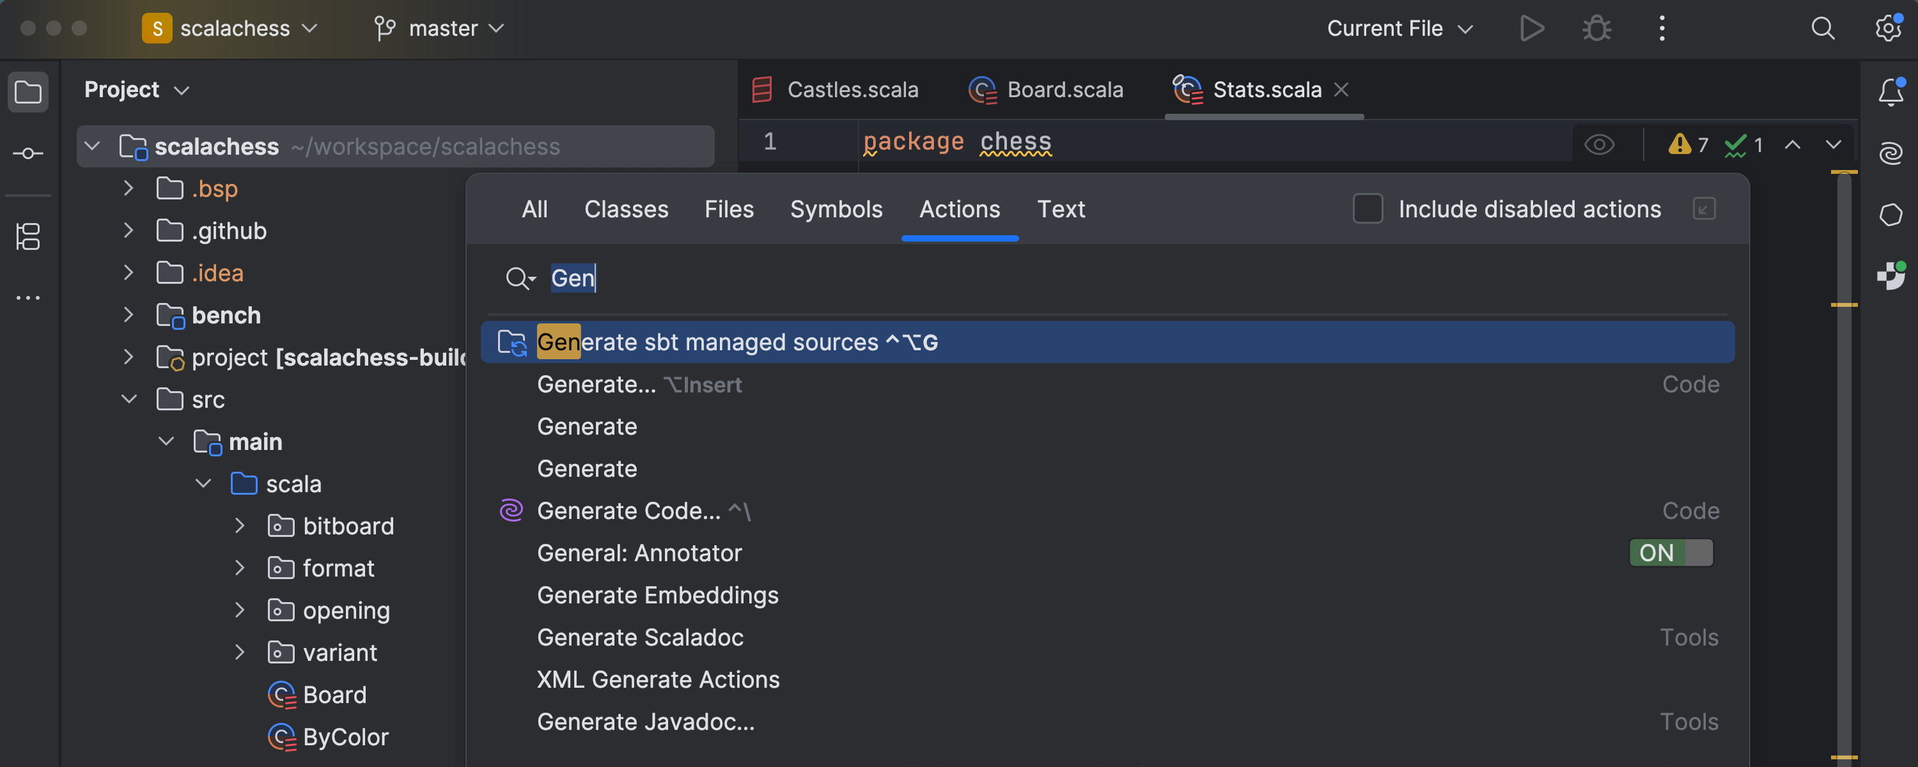The image size is (1918, 767).
Task: Check Include disabled actions checkbox
Action: [1368, 209]
